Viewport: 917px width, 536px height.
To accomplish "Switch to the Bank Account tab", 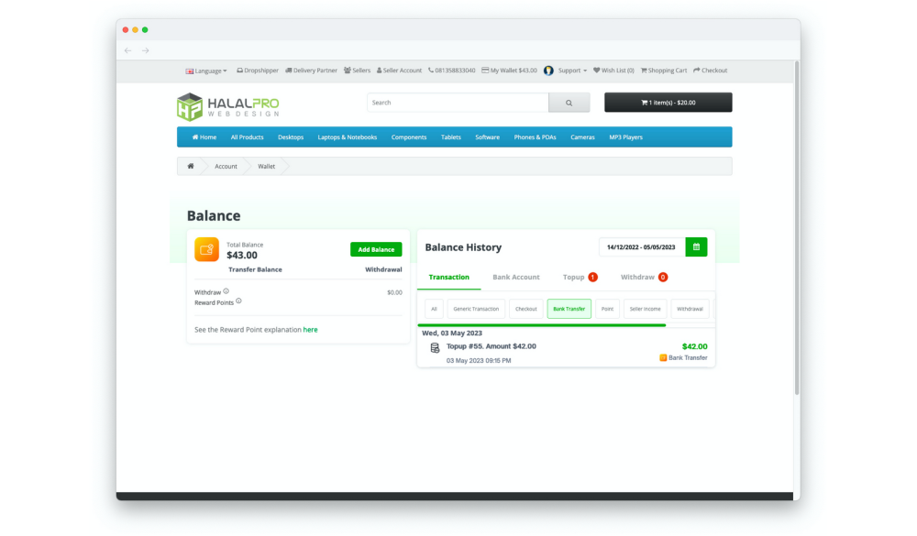I will pyautogui.click(x=516, y=277).
